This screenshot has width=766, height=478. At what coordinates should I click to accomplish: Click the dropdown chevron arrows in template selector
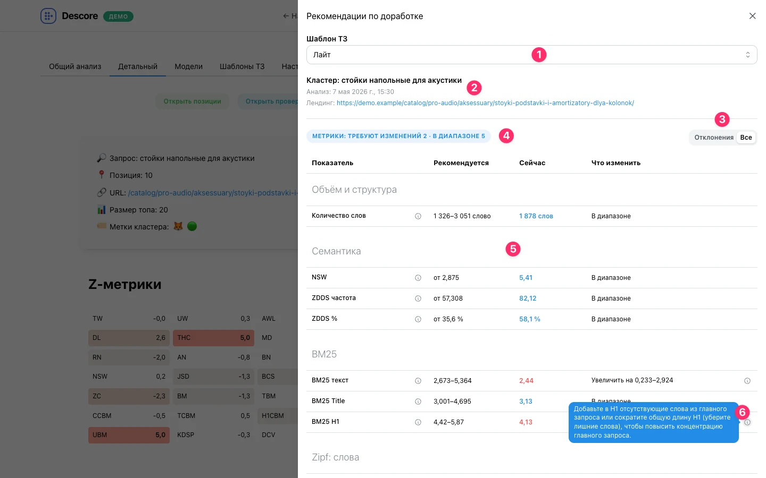click(747, 55)
